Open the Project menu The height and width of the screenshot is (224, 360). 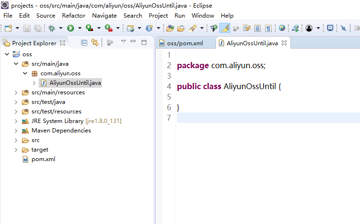click(158, 16)
